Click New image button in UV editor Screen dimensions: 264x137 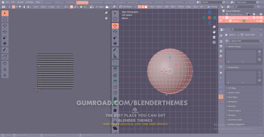coord(100,7)
